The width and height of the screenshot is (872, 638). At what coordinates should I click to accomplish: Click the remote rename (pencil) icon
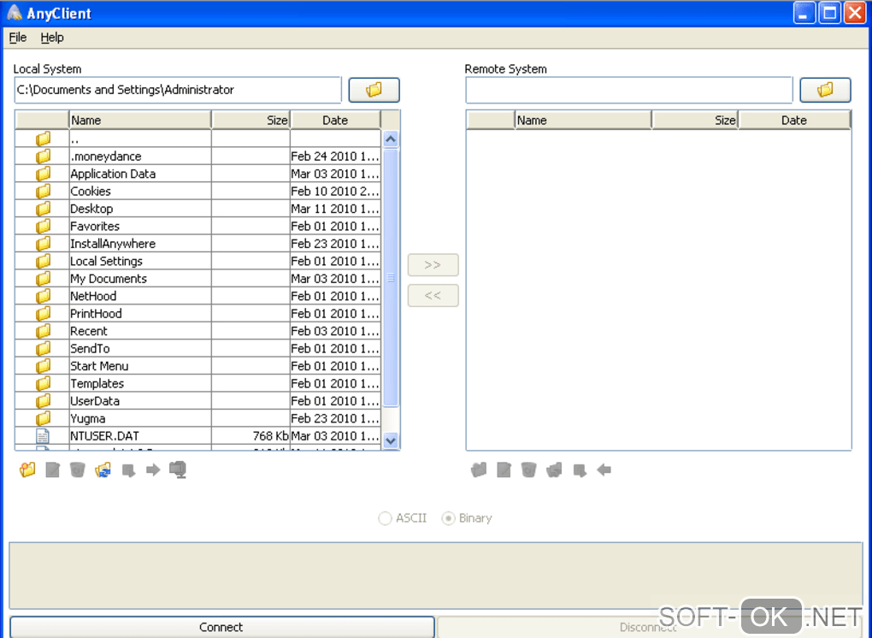tap(504, 470)
